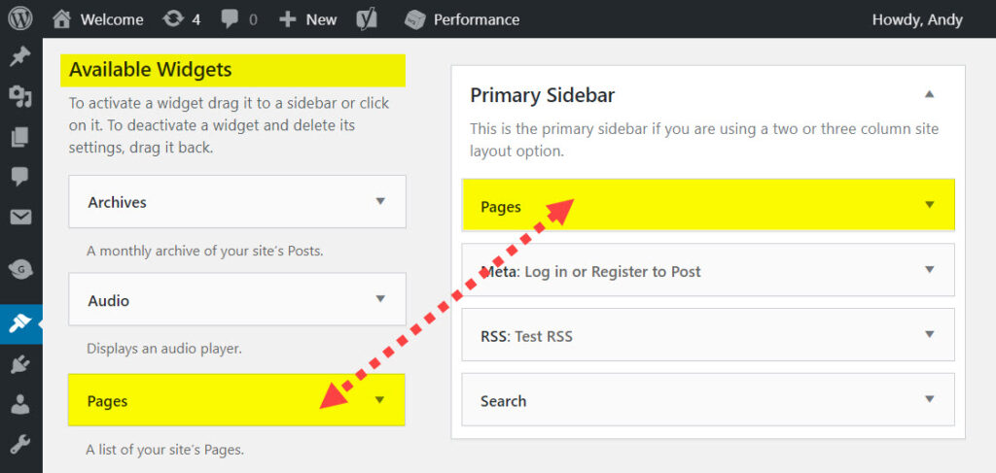996x473 pixels.
Task: Open the Performance admin bar menu
Action: (462, 19)
